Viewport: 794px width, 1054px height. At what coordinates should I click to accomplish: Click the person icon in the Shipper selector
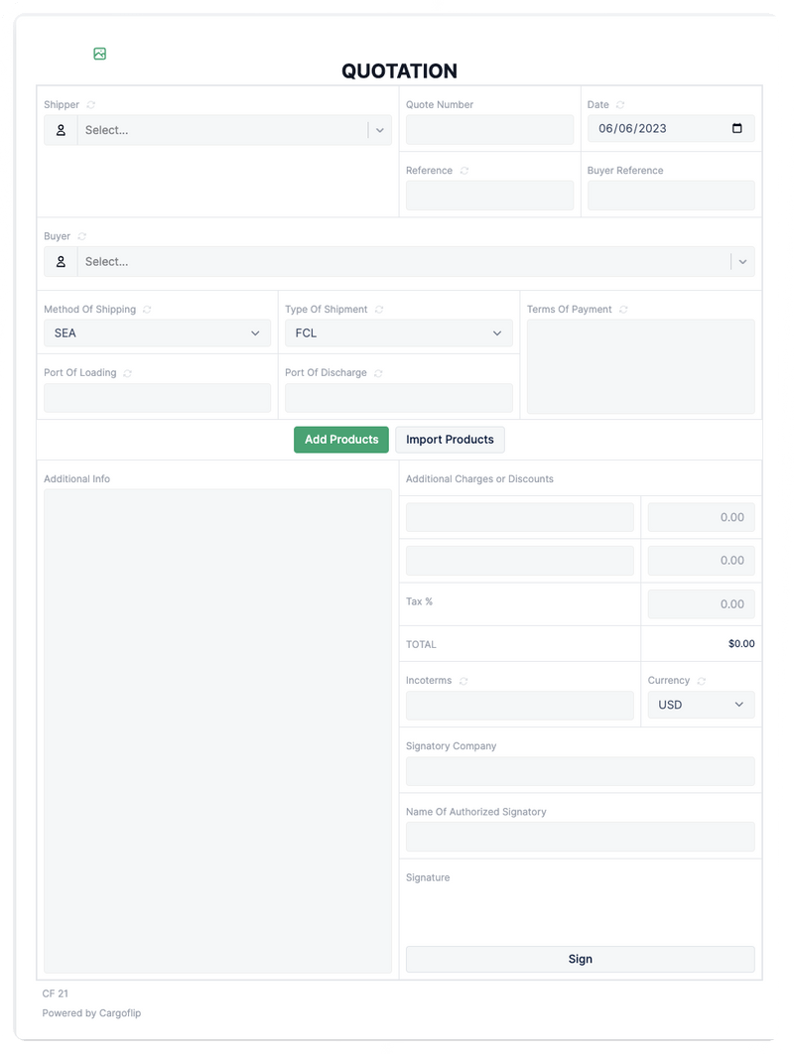(60, 129)
